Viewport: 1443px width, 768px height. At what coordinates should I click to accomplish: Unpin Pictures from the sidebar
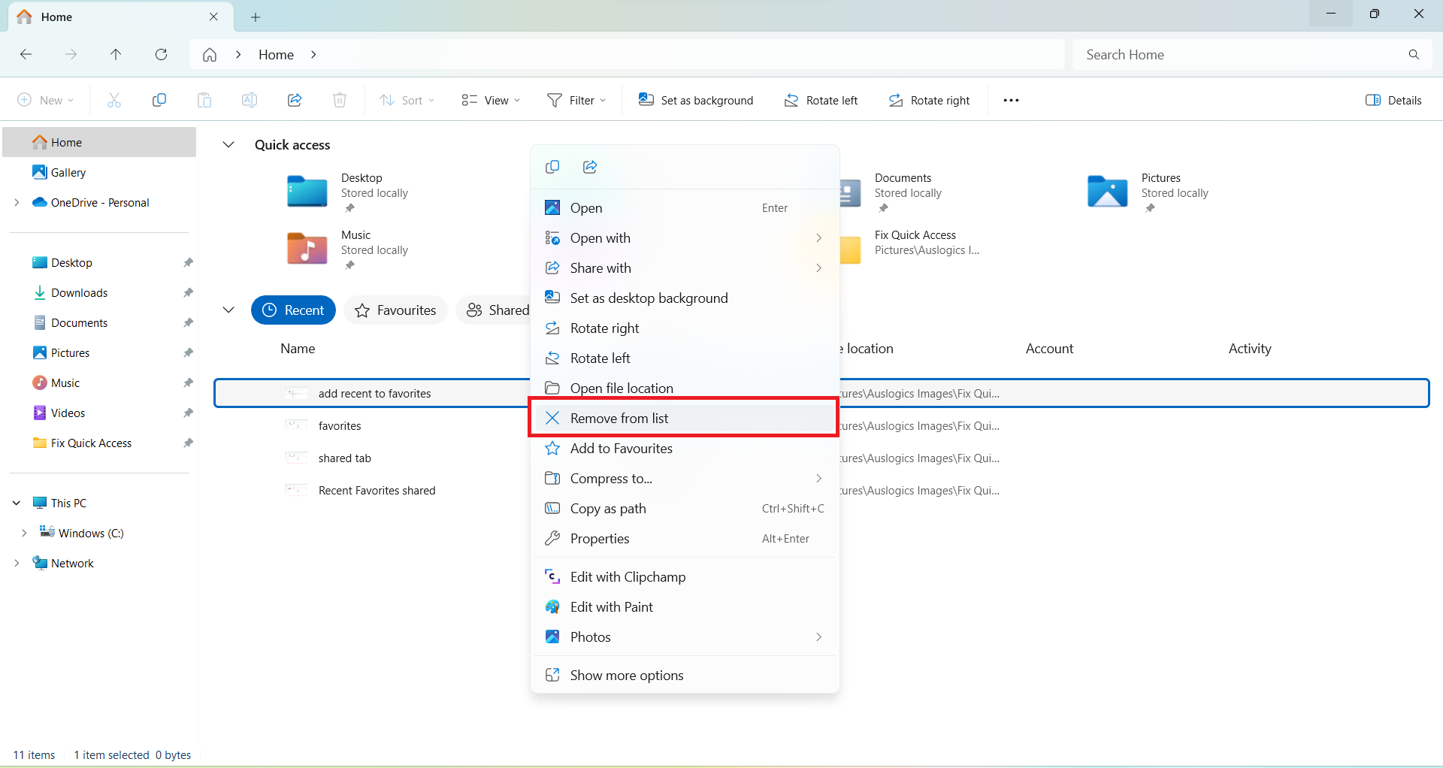coord(188,352)
